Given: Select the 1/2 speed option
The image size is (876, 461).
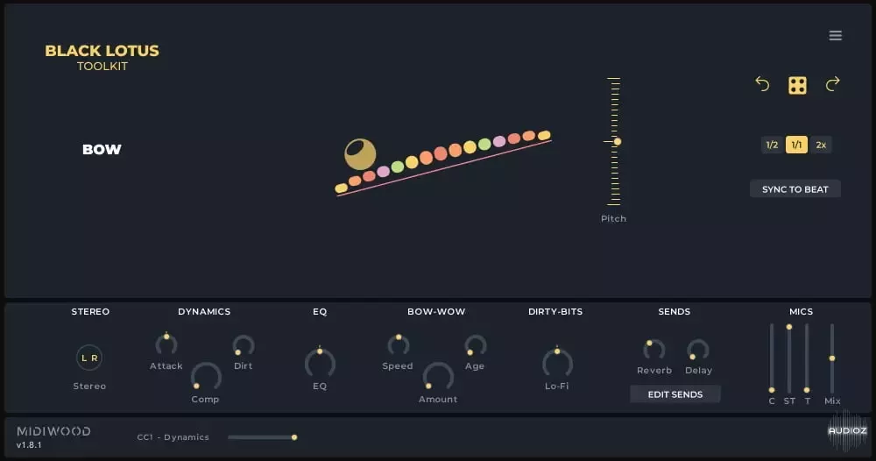Looking at the screenshot, I should pyautogui.click(x=772, y=145).
